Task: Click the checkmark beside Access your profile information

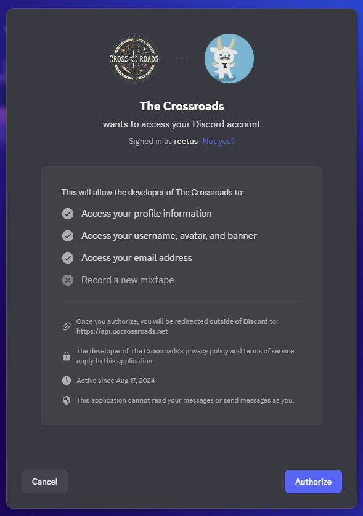Action: click(68, 214)
